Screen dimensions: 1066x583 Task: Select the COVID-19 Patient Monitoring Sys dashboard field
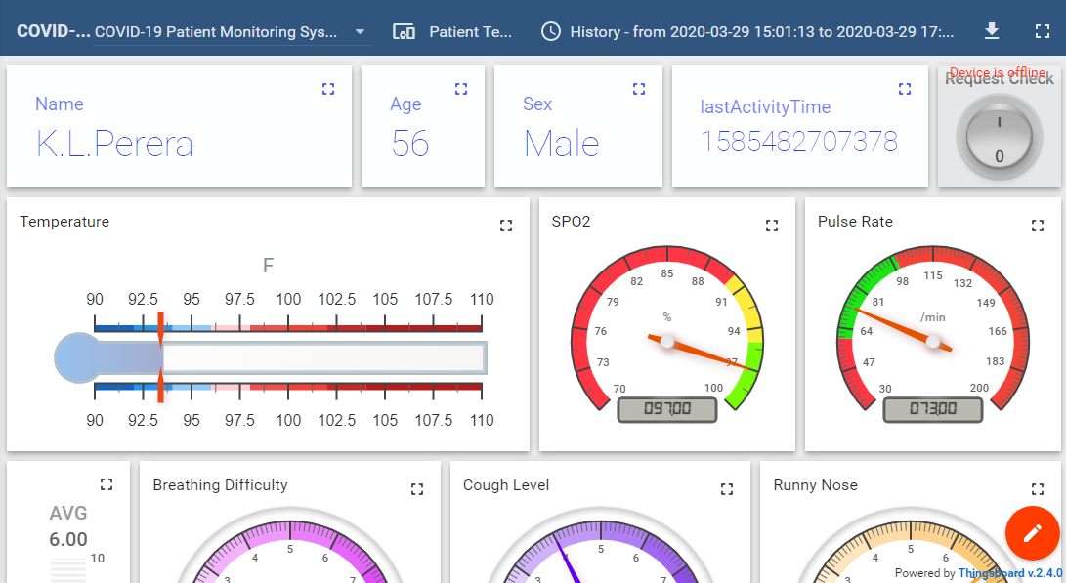tap(232, 32)
